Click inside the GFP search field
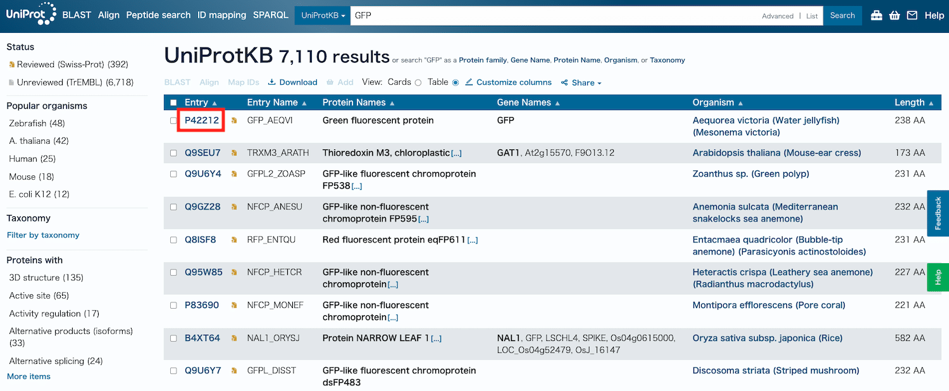This screenshot has height=391, width=949. 443,15
